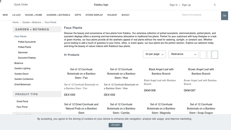
Task: Focus the Search for products field
Action: tap(200, 15)
